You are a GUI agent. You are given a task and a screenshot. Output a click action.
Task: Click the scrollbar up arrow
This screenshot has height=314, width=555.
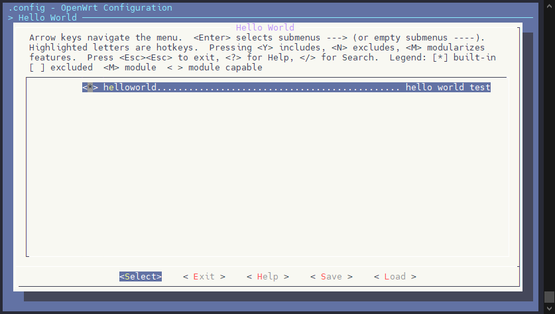[x=549, y=6]
